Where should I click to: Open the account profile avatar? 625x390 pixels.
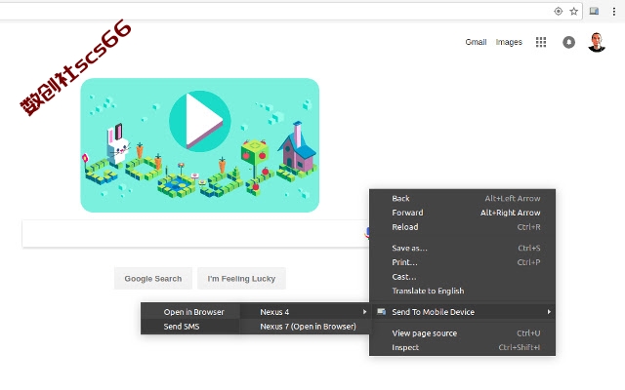597,42
